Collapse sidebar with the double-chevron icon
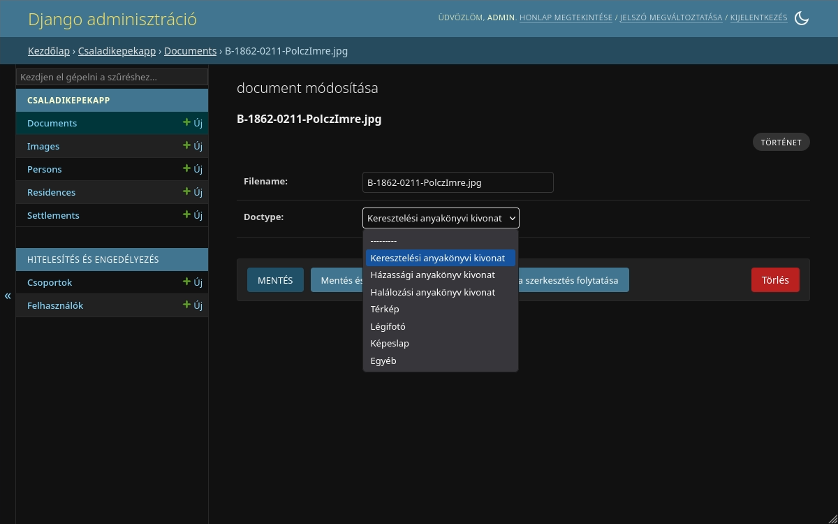The height and width of the screenshot is (524, 838). click(8, 296)
